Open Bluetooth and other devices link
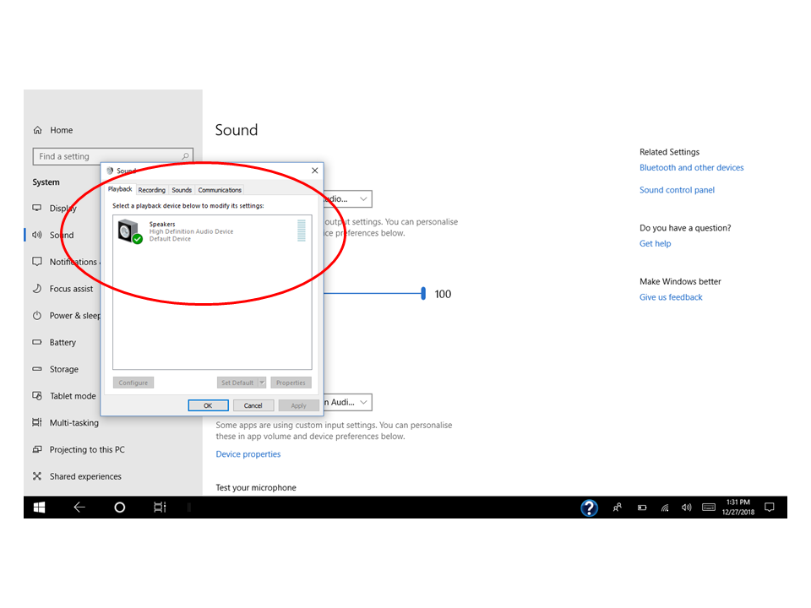 click(x=692, y=167)
